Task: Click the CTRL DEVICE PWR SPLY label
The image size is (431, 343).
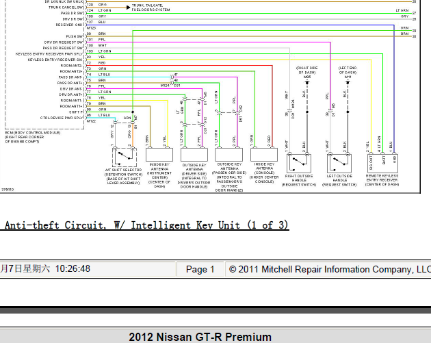Action: [62, 118]
